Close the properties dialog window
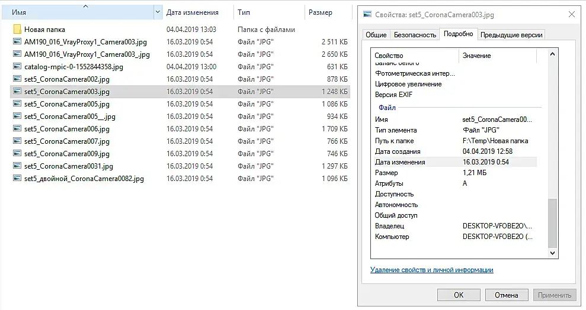586x310 pixels. click(x=571, y=14)
